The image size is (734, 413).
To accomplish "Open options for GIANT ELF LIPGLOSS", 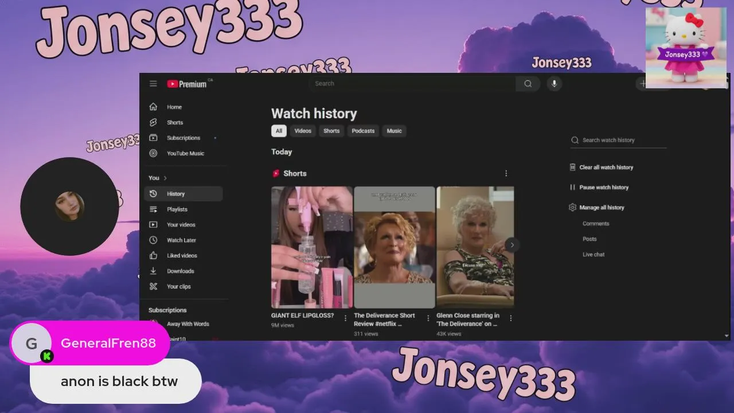I will point(345,318).
